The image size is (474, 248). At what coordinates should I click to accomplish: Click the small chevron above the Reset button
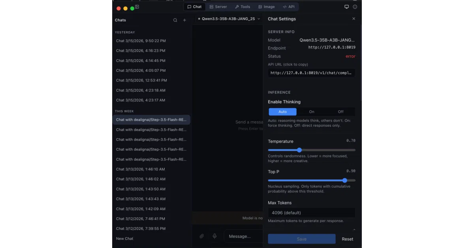click(x=354, y=230)
